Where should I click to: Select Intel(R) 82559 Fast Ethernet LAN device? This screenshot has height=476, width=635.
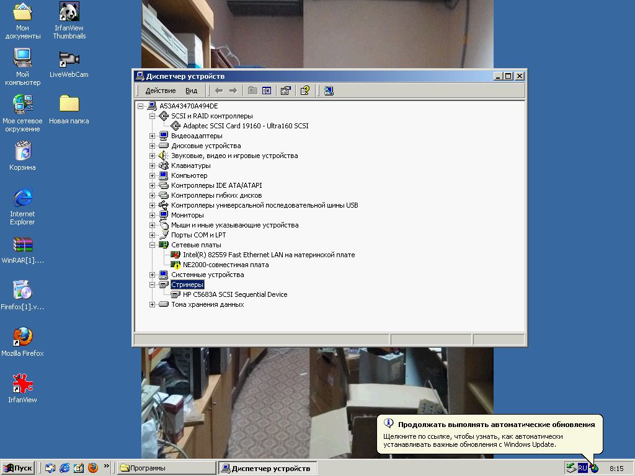point(269,255)
